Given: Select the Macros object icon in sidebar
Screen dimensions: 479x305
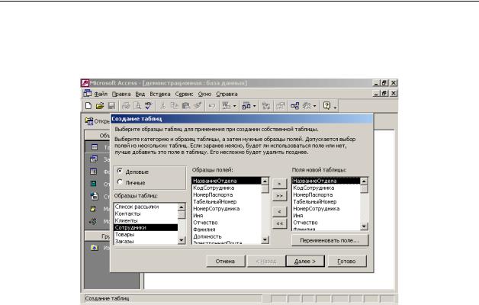Looking at the screenshot, I should [93, 209].
